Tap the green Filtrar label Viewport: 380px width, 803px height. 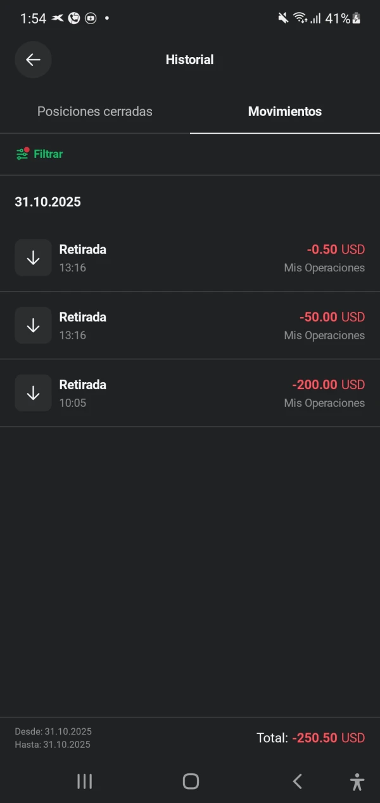point(48,154)
